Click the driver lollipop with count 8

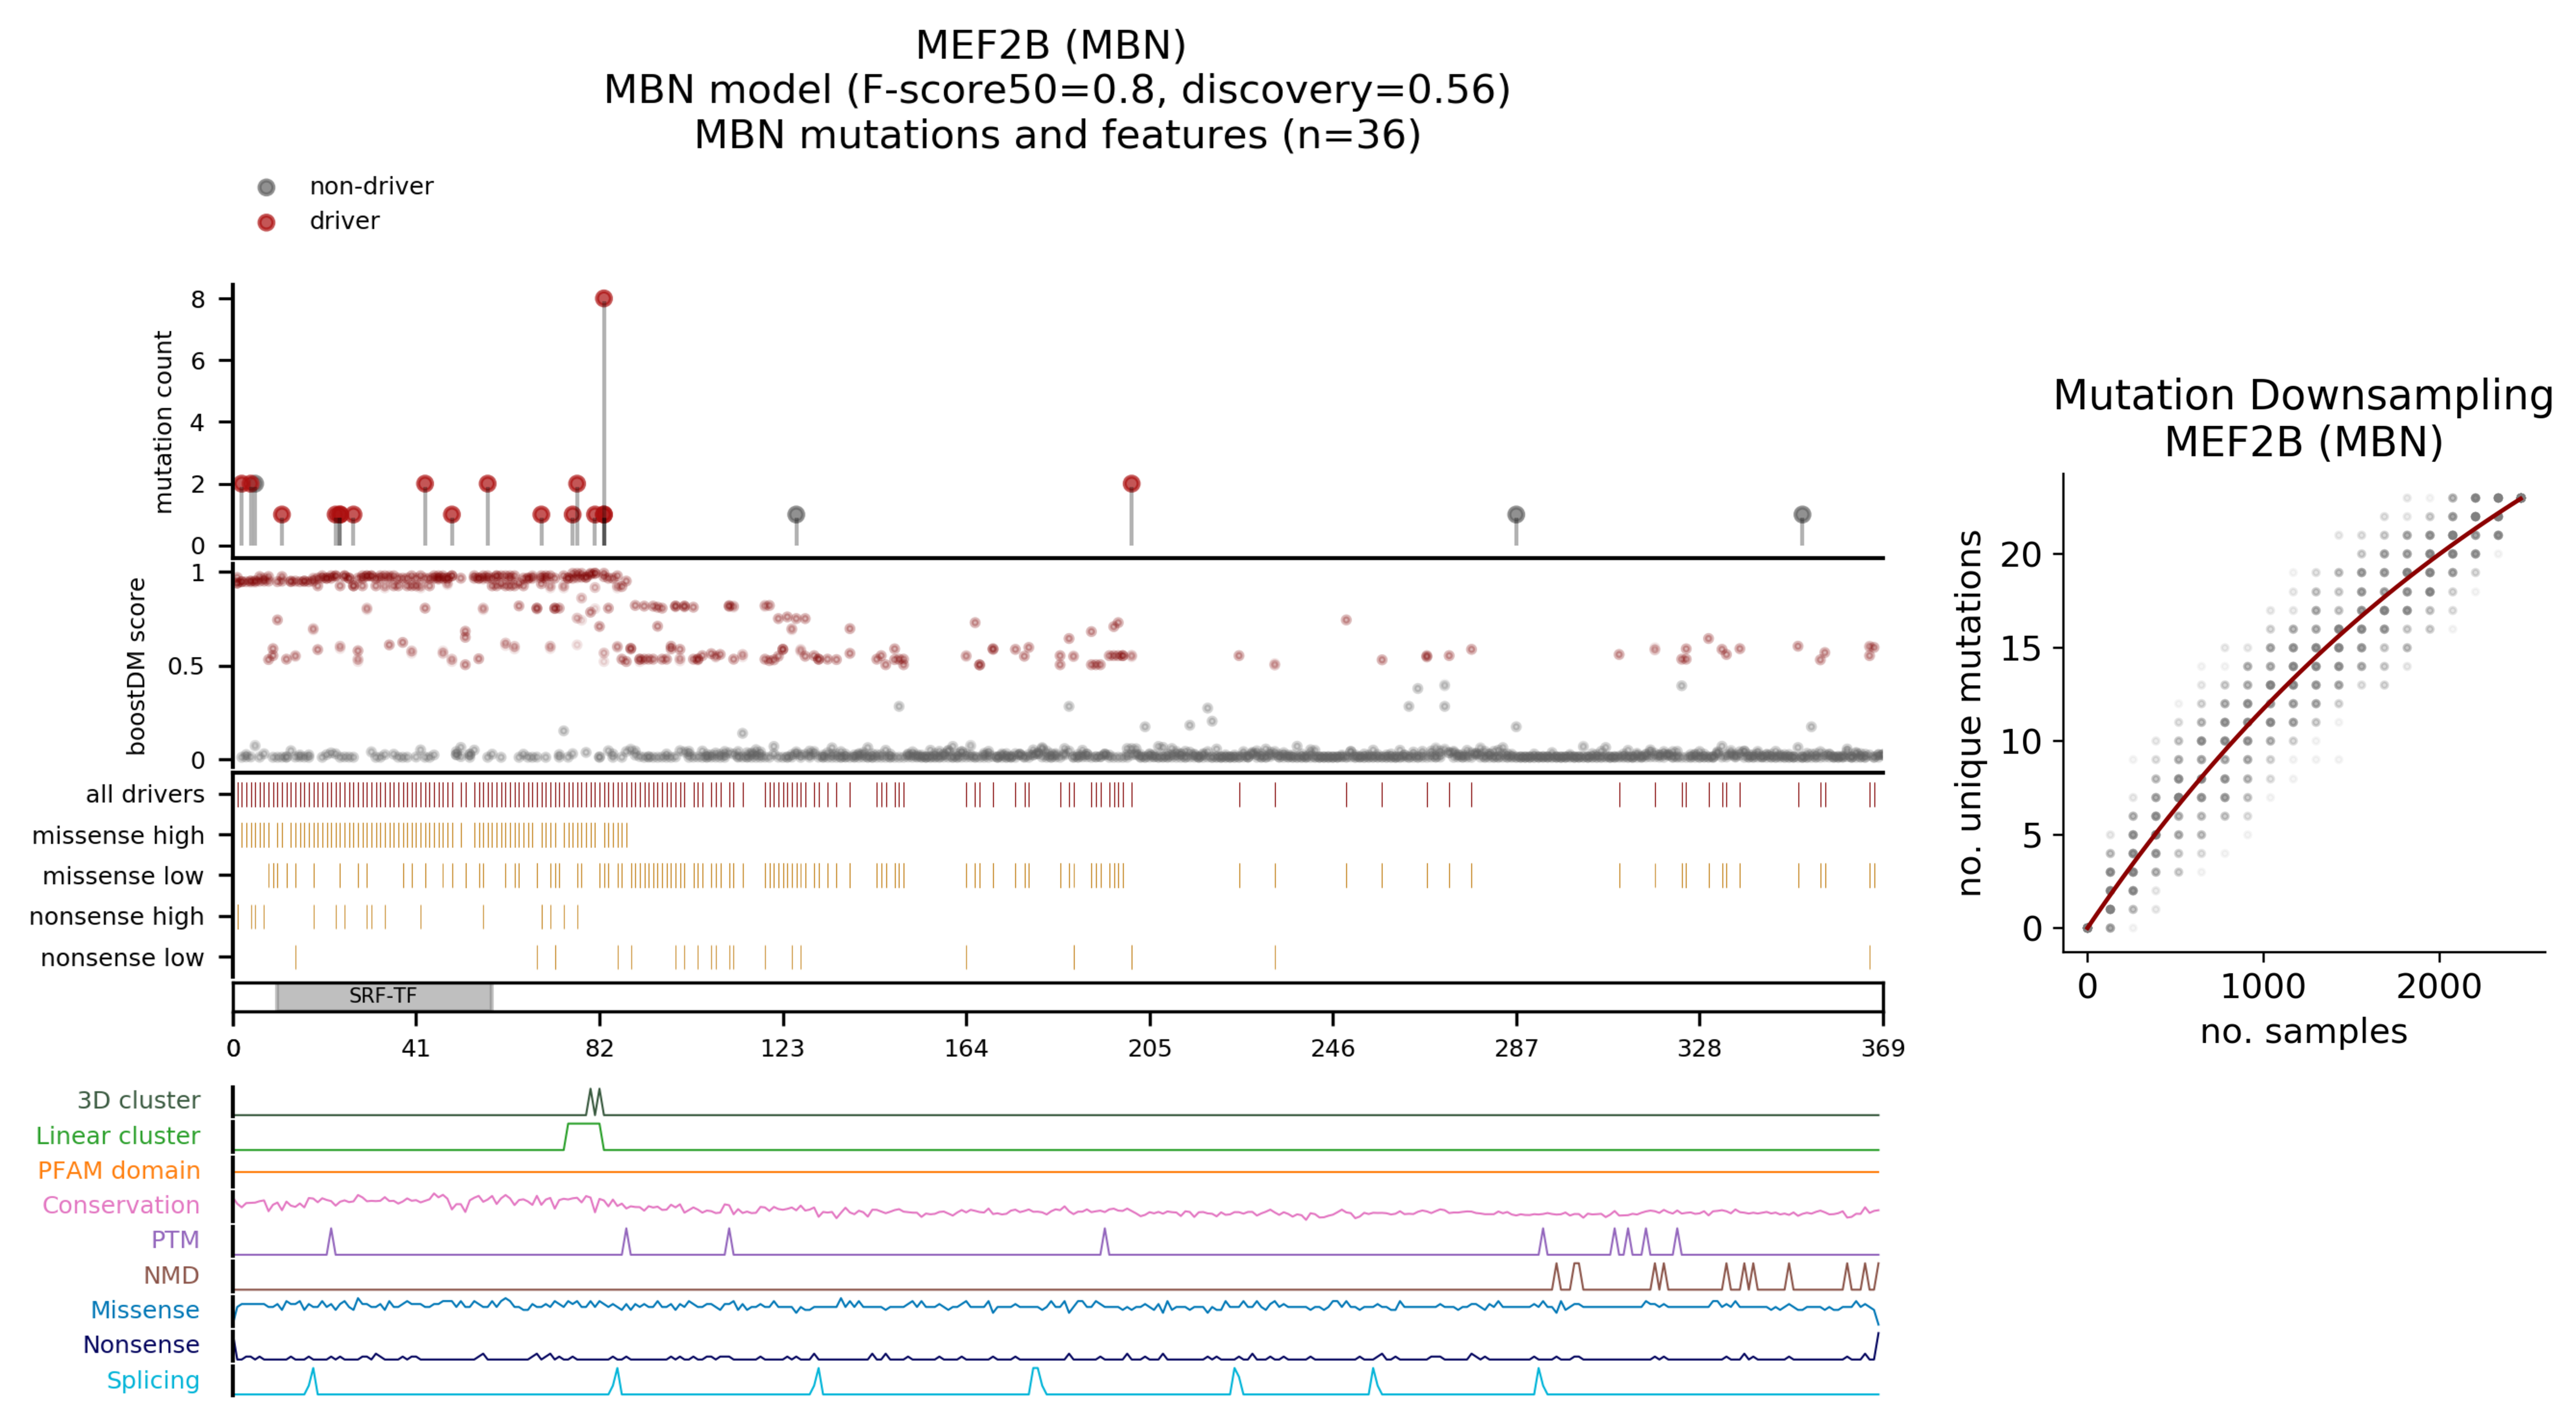[603, 299]
